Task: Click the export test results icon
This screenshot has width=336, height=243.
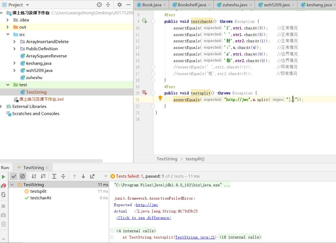Action: pyautogui.click(x=92, y=176)
